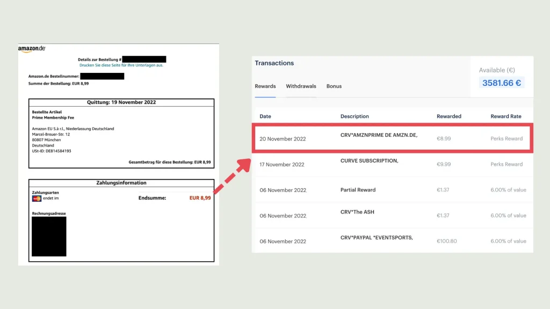Screen dimensions: 550x309
Task: Select the Partial Reward transaction row
Action: coord(358,190)
